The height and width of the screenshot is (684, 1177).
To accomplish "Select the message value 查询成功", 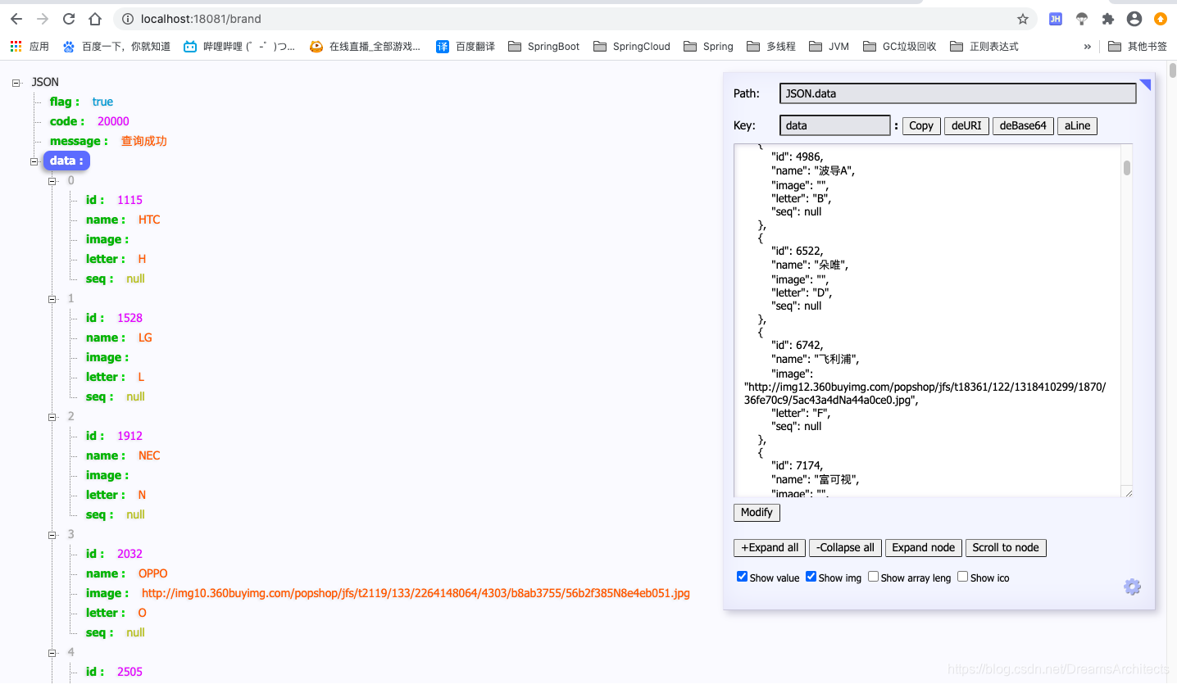I will [143, 141].
